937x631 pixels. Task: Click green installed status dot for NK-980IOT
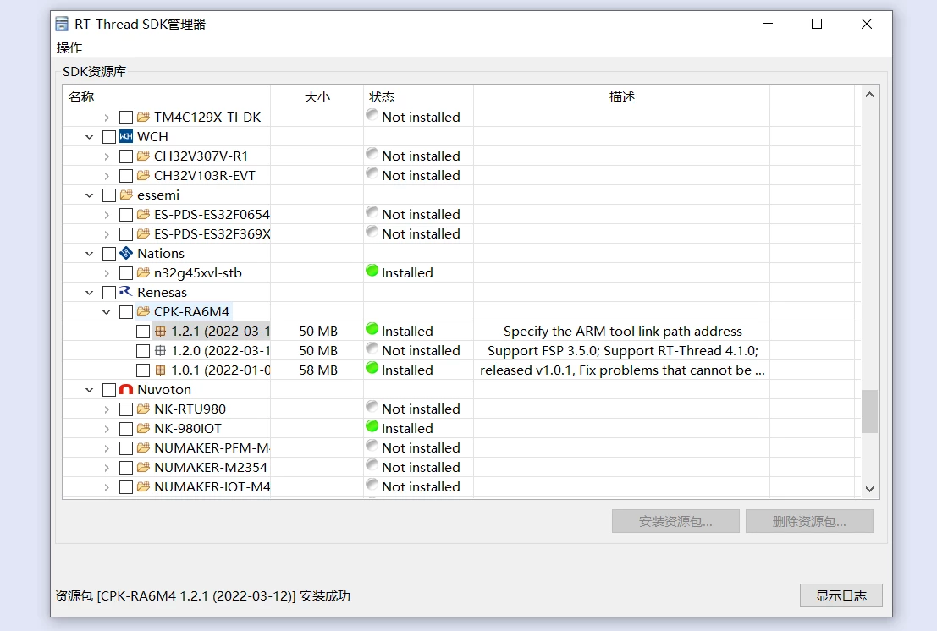coord(372,426)
